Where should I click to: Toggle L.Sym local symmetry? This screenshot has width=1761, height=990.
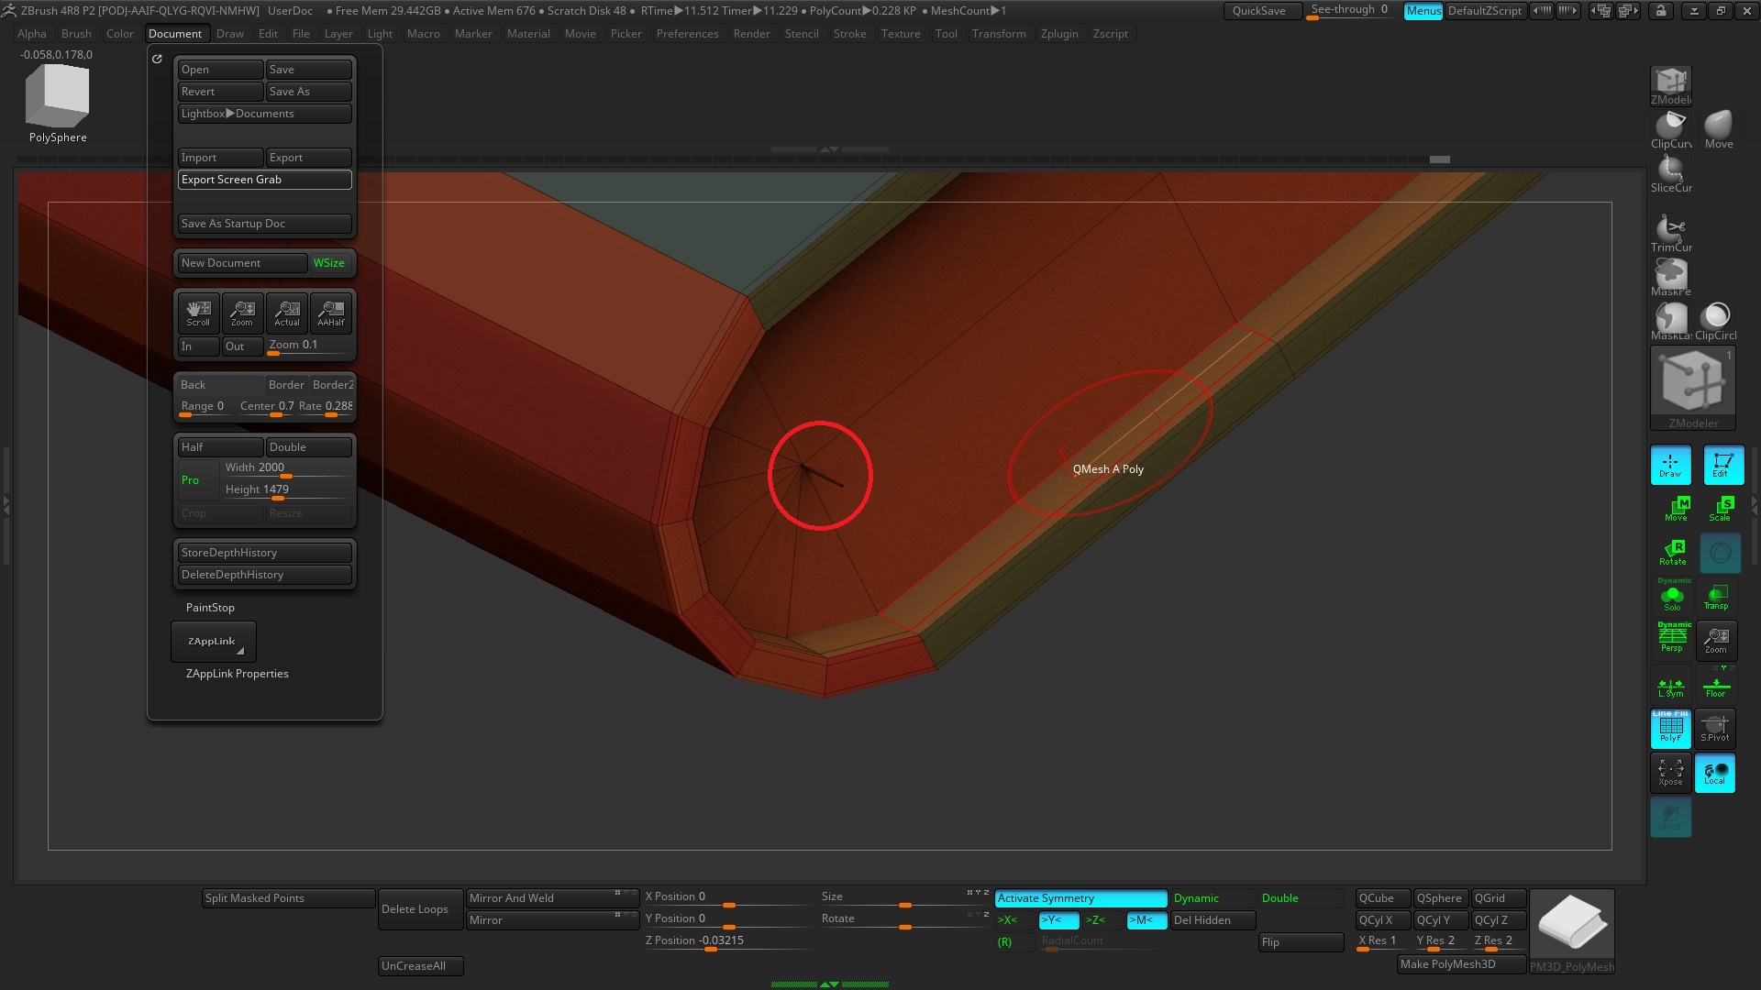(x=1670, y=685)
